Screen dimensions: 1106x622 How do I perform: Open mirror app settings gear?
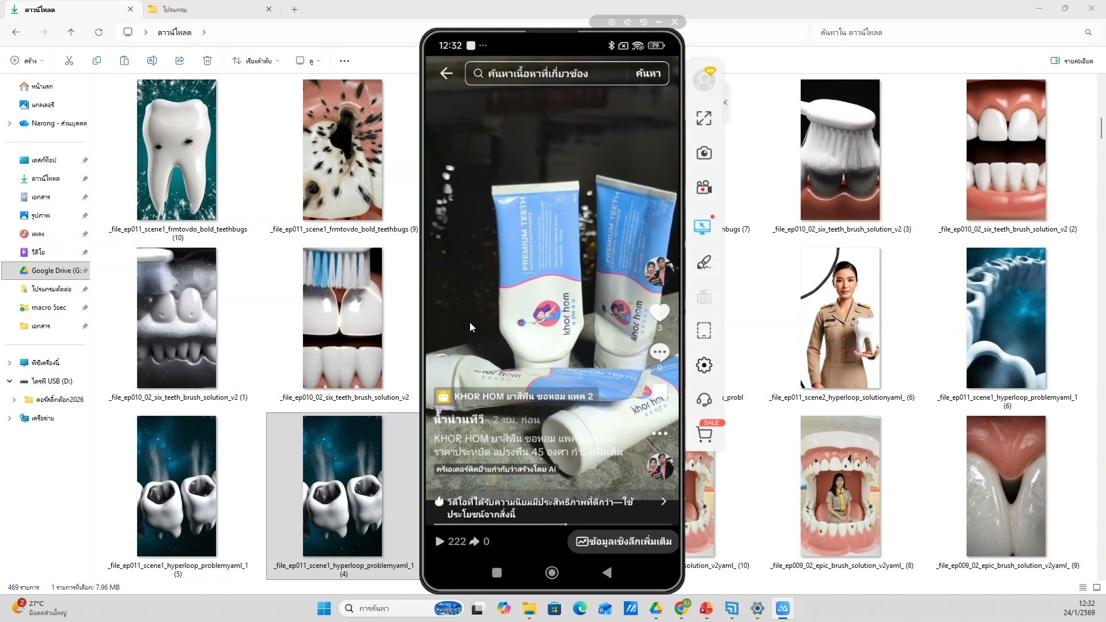703,365
